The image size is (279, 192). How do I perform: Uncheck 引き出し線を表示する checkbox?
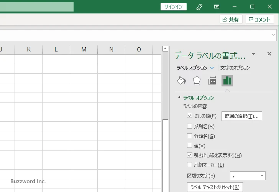click(189, 155)
